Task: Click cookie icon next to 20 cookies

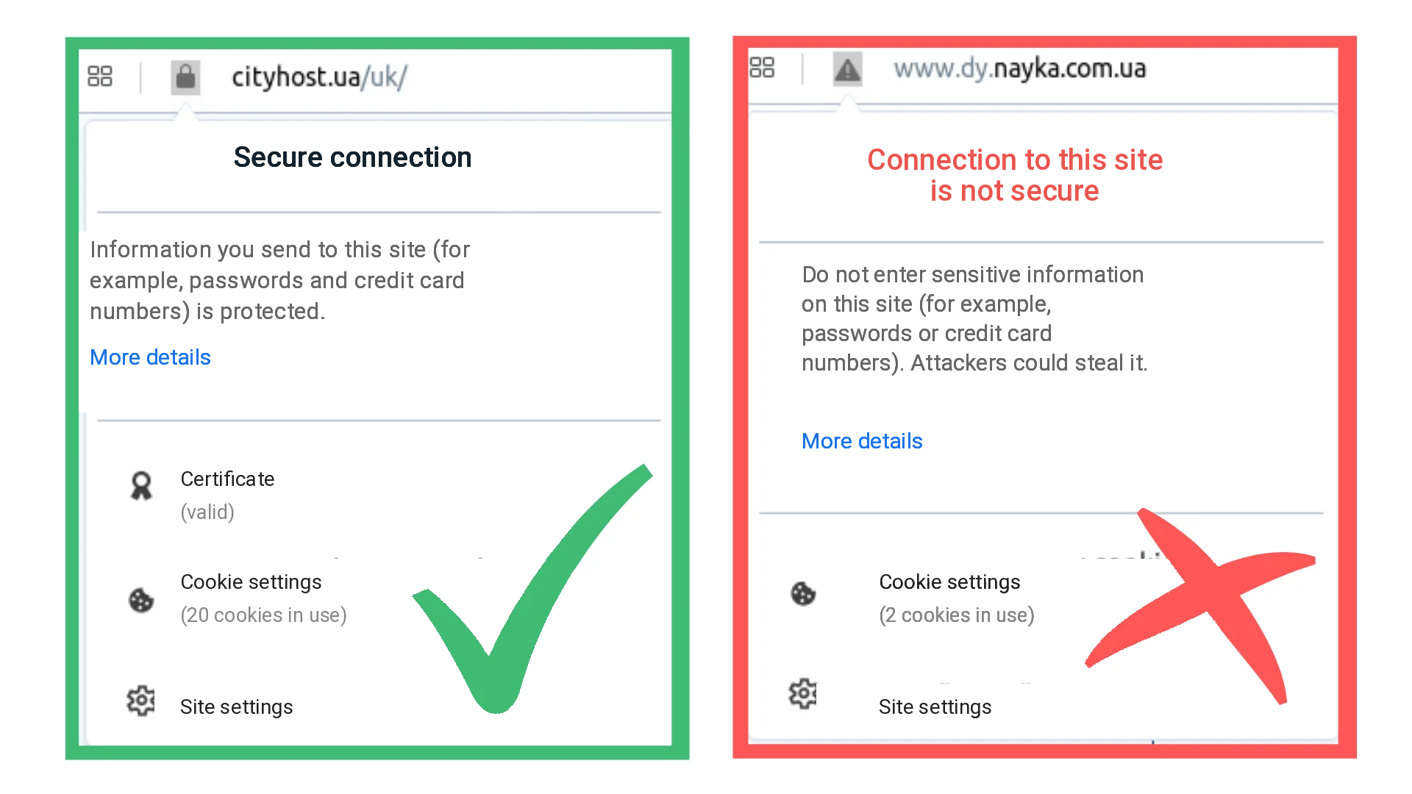Action: [x=141, y=600]
